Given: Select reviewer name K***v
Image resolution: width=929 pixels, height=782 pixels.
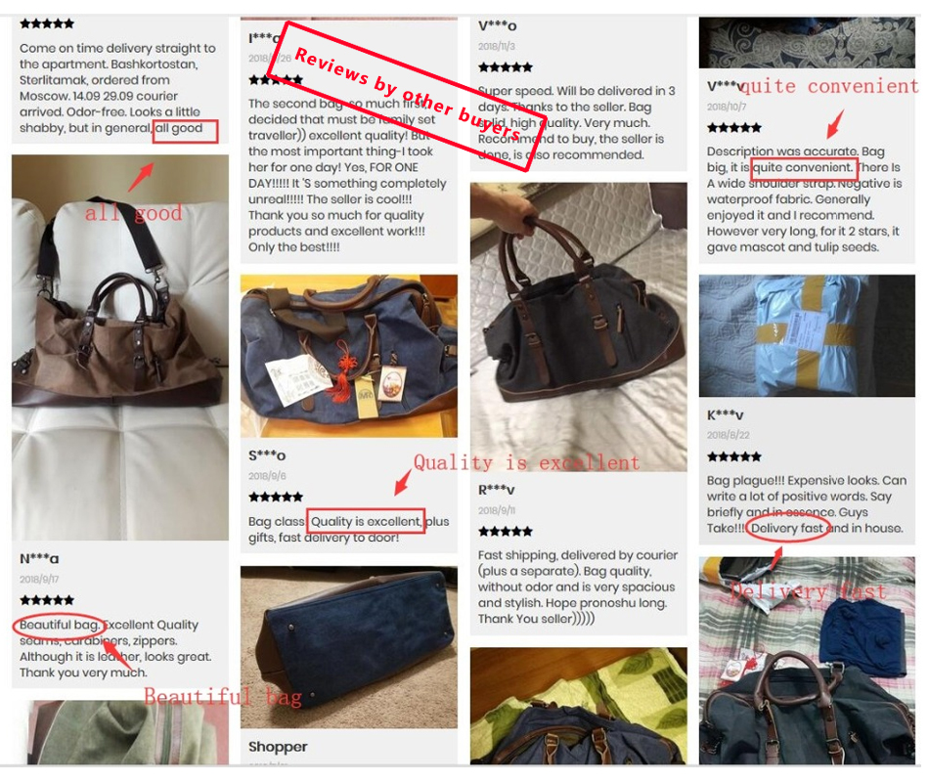Looking at the screenshot, I should coord(726,415).
